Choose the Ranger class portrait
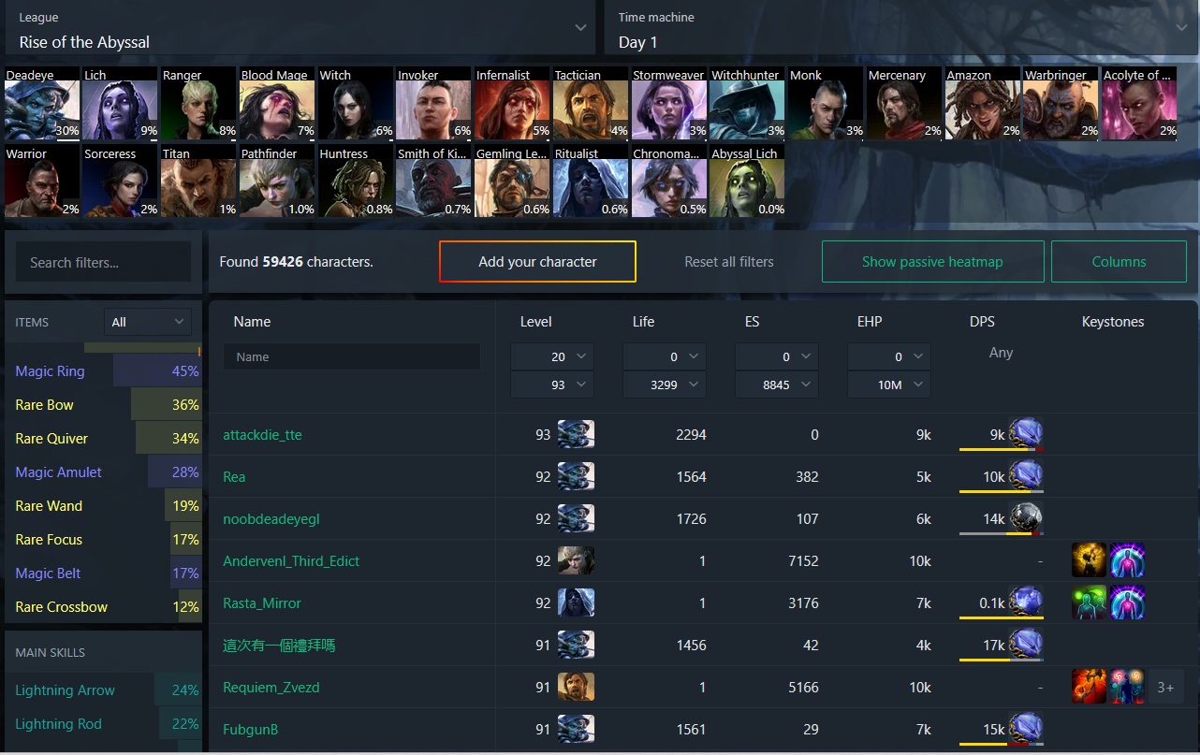Screen dimensions: 1200x755 (x=199, y=103)
